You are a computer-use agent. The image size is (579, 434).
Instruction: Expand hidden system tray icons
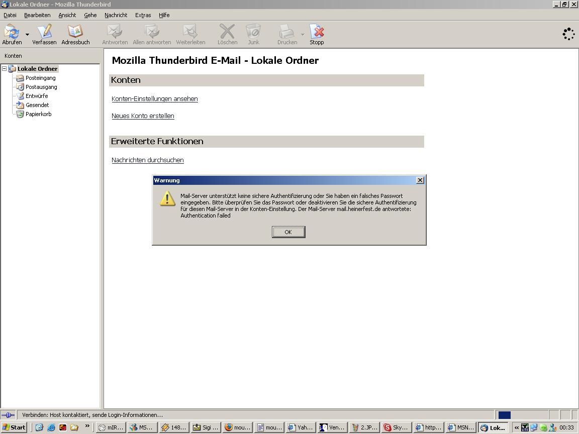point(516,427)
